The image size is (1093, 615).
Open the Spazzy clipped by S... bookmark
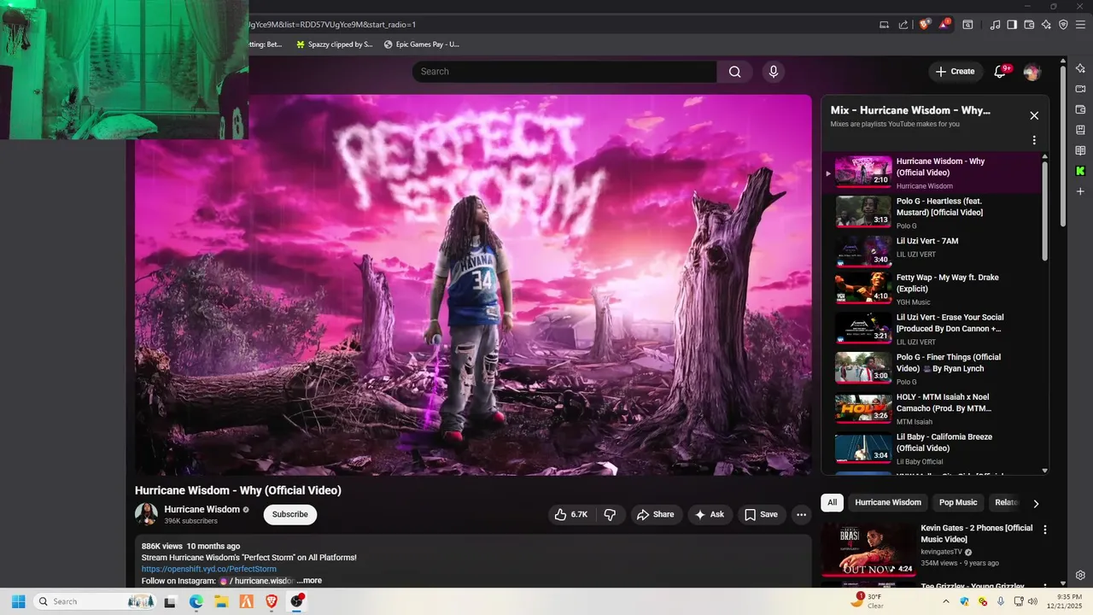334,44
